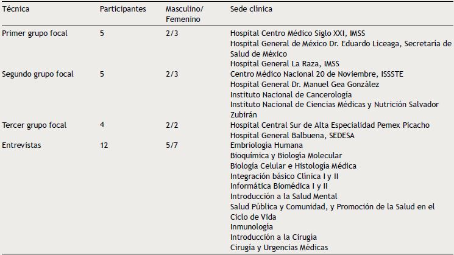Click the 2/2 gender ratio cell
The image size is (454, 255).
[x=171, y=125]
